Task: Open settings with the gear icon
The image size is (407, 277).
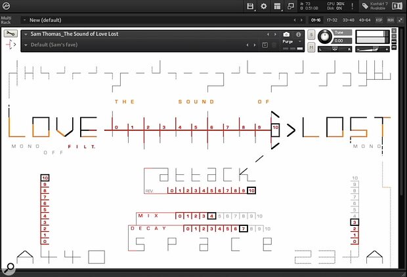Action: [264, 7]
